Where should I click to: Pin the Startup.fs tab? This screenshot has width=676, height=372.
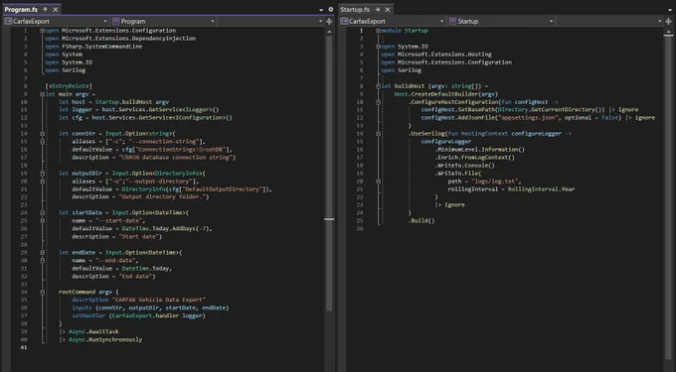pyautogui.click(x=378, y=10)
